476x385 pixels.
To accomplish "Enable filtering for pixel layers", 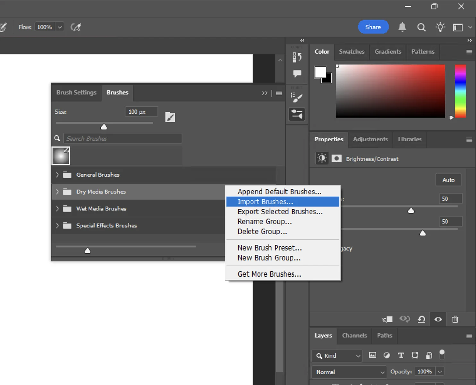I will [372, 355].
